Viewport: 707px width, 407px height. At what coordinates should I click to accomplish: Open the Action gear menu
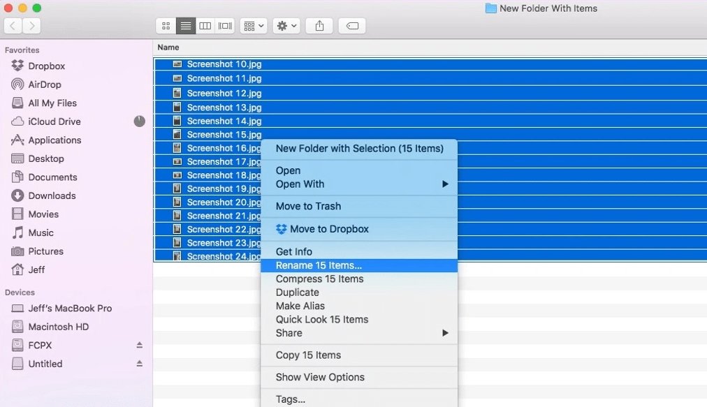[x=286, y=26]
